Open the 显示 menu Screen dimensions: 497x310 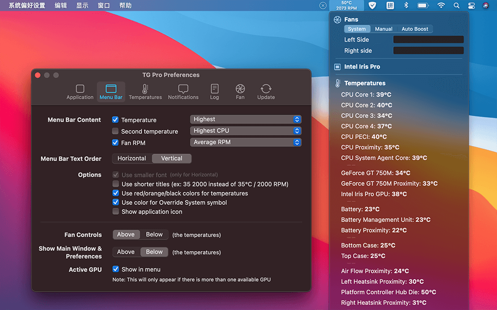(82, 5)
